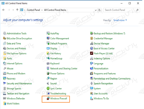Expand the chevron before Control Panel breadcrumb
Viewport: 144px width, 109px height.
[25, 10]
